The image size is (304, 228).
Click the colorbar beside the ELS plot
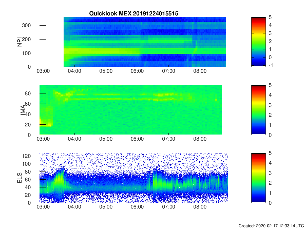(x=258, y=178)
